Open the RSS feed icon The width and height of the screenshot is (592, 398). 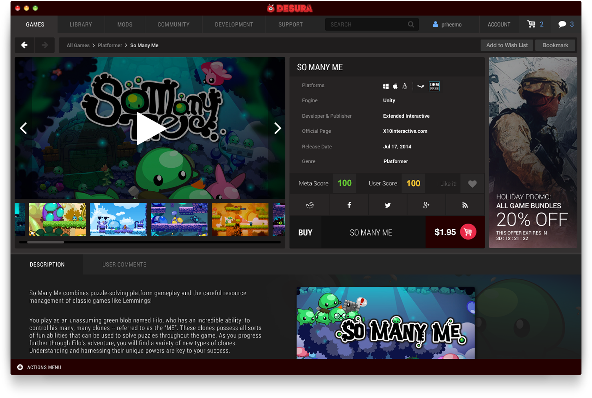pos(465,205)
